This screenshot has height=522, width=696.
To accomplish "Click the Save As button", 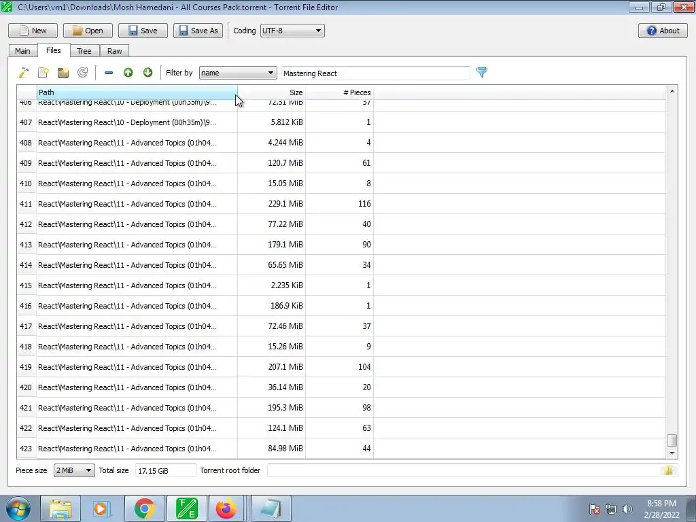I will [198, 31].
